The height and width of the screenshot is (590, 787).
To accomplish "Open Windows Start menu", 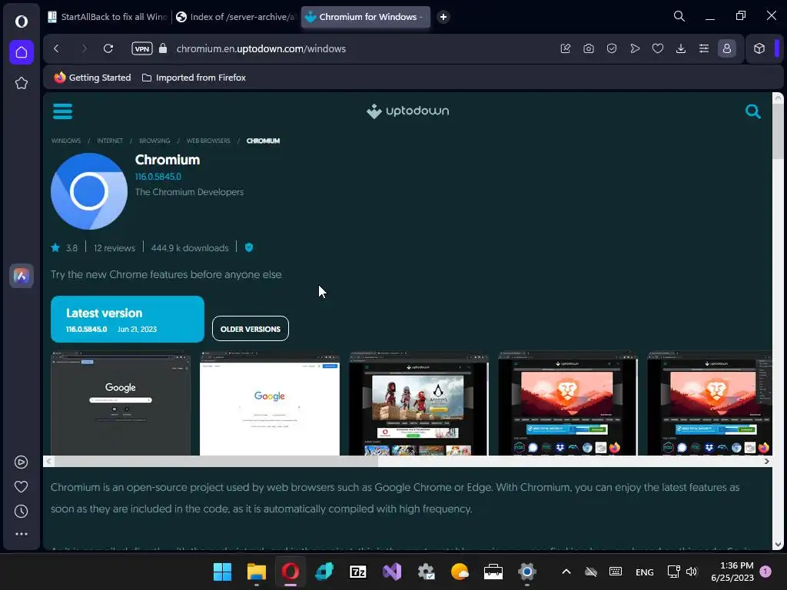I will point(222,572).
